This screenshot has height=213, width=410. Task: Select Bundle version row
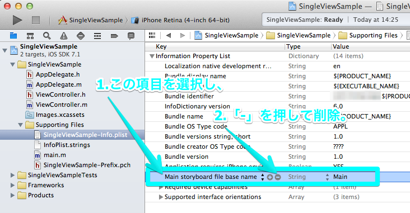277,157
